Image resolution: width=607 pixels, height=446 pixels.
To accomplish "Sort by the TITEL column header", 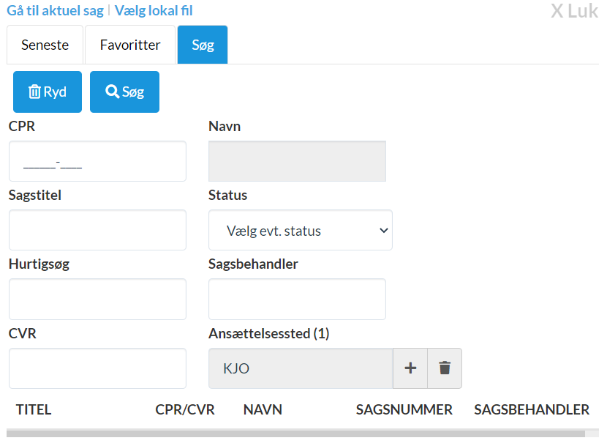I will coord(34,409).
